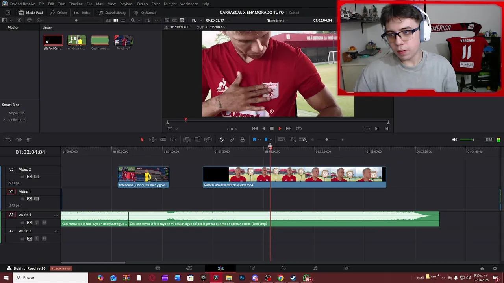
Task: Activate the Trim Edit Mode tool
Action: [x=153, y=140]
